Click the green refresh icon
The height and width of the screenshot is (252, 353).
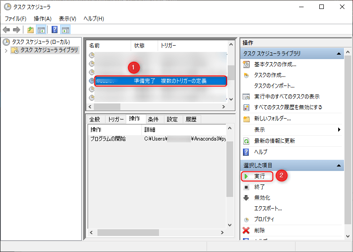(x=246, y=141)
